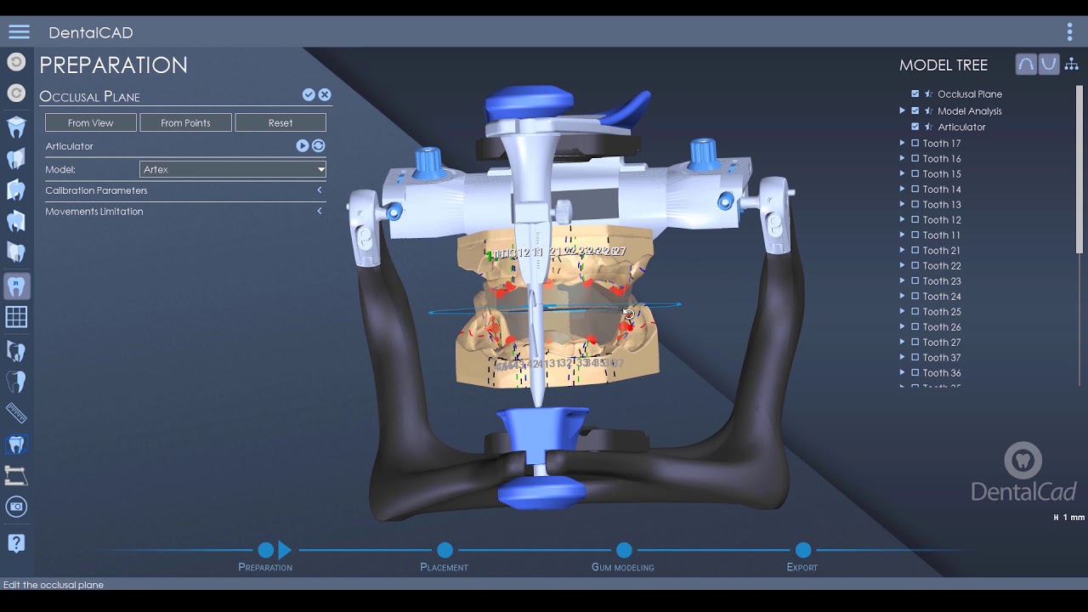Click the undo arrow icon

16,62
